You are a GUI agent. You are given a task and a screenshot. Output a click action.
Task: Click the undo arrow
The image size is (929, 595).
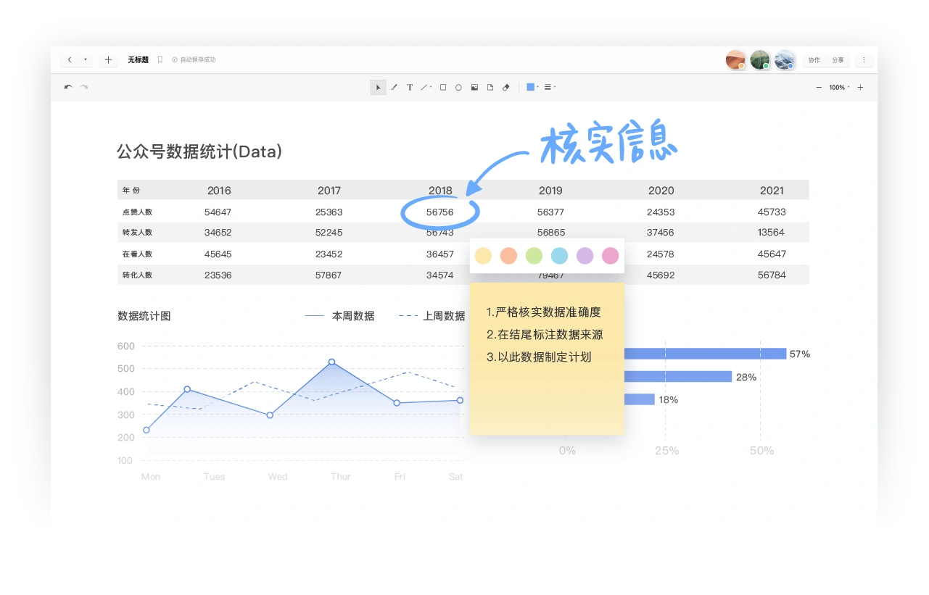click(x=68, y=88)
